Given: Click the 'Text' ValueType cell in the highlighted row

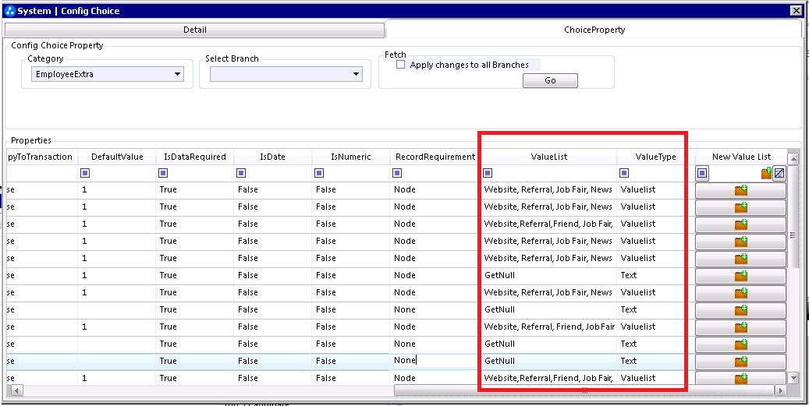Looking at the screenshot, I should pos(656,362).
